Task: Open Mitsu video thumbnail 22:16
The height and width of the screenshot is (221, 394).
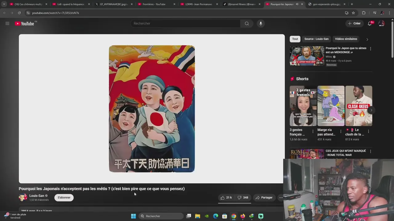Action: point(307,56)
